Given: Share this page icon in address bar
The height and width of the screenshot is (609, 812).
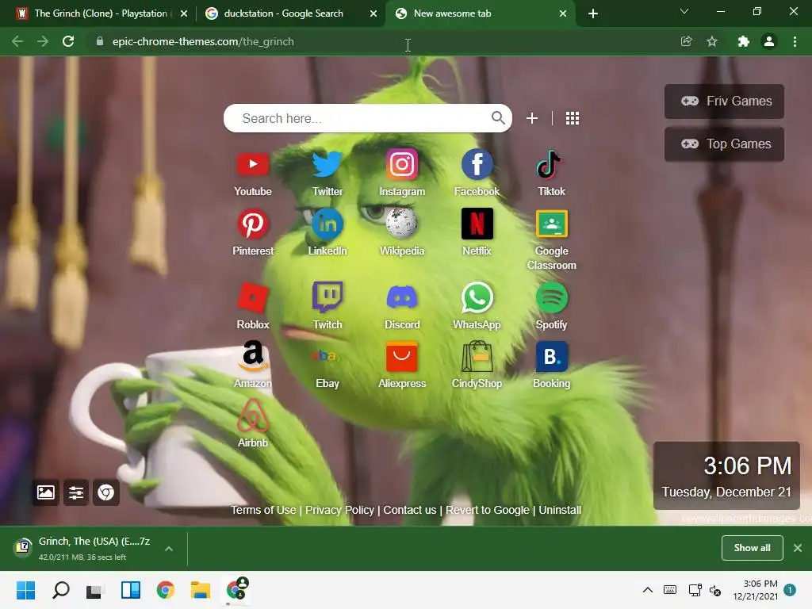Looking at the screenshot, I should point(686,41).
